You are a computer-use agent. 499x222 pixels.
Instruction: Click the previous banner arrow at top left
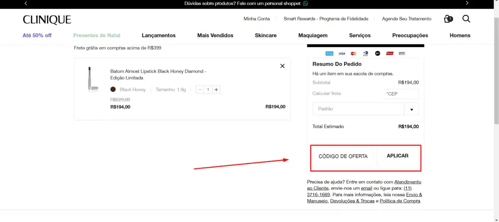[x=26, y=3]
